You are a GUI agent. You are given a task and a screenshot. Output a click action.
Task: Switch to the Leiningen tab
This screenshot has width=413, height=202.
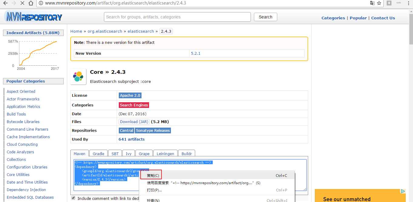pyautogui.click(x=165, y=154)
